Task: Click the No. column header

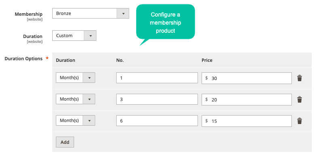Action: click(x=120, y=60)
